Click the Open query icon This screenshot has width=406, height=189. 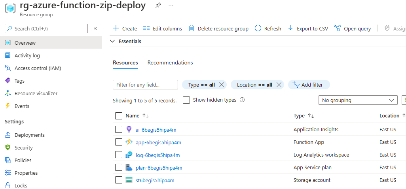pos(338,28)
